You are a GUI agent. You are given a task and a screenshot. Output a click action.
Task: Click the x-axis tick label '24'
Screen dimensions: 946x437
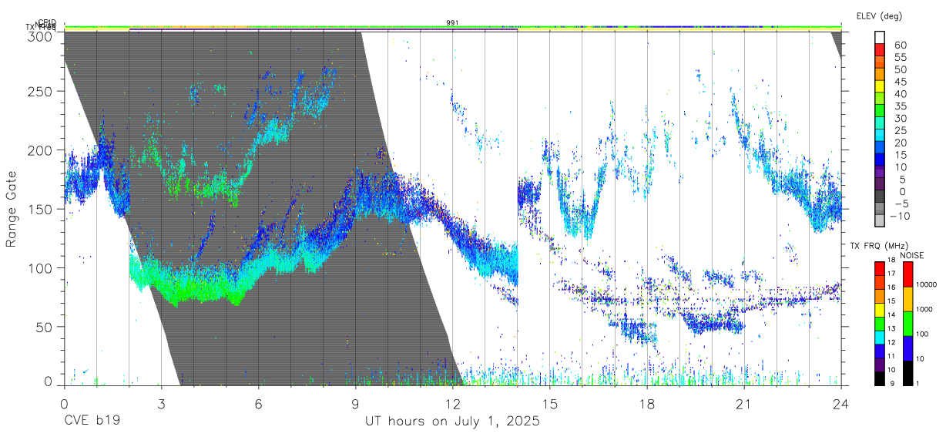840,403
